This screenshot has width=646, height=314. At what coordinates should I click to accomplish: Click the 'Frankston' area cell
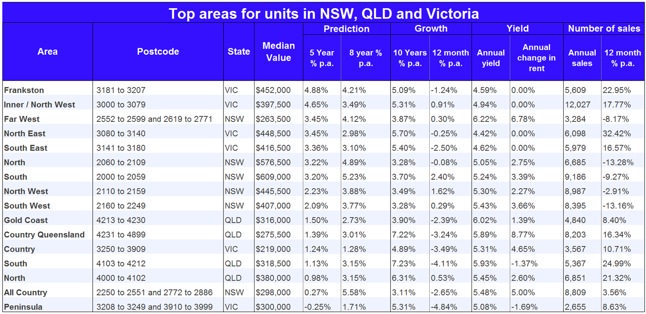24,90
